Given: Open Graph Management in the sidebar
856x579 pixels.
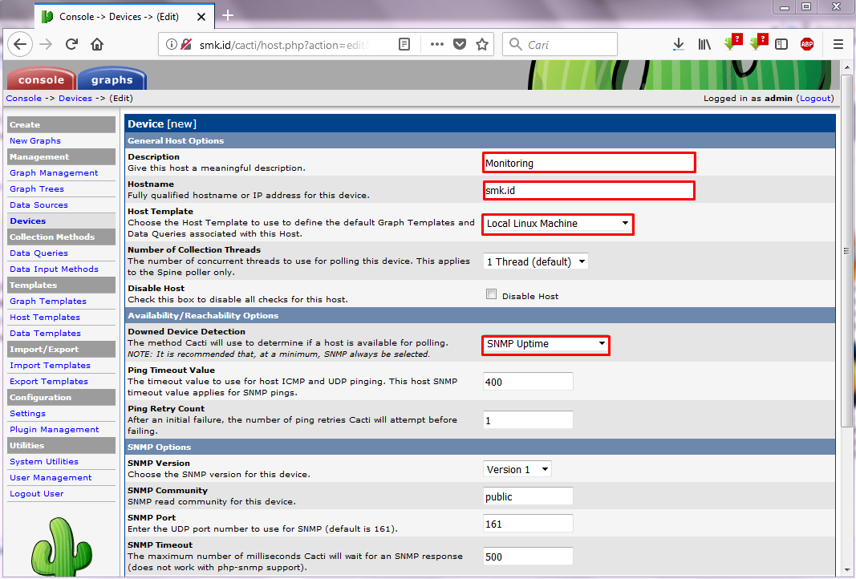Looking at the screenshot, I should 54,172.
